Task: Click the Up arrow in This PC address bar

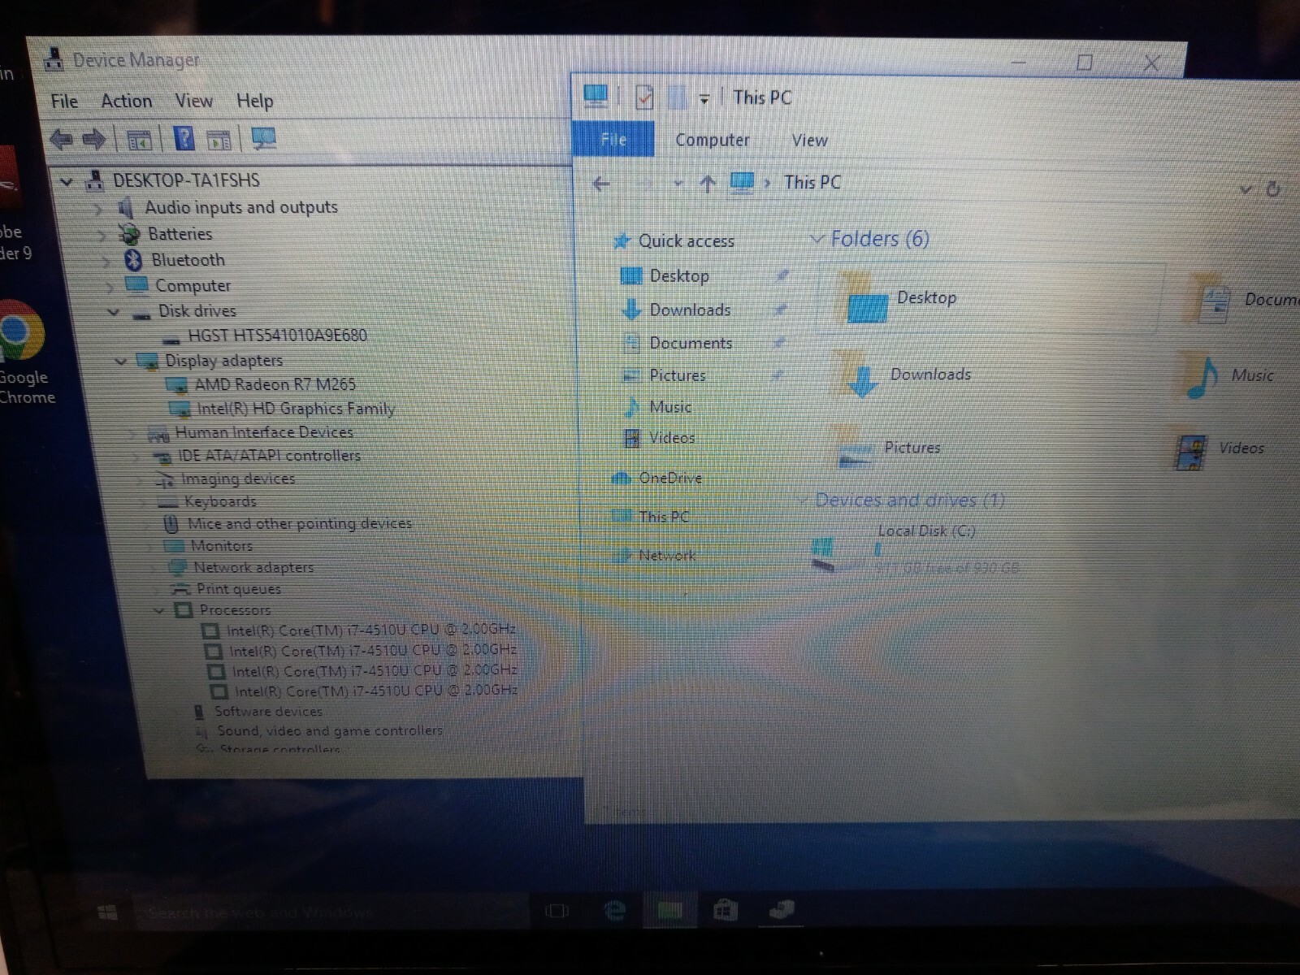Action: (708, 184)
